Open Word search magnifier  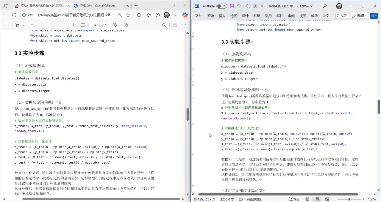click(325, 6)
